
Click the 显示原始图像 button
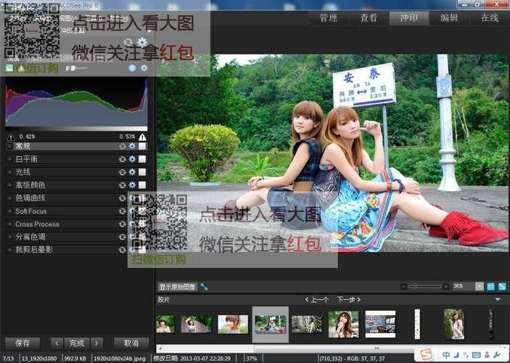[177, 287]
